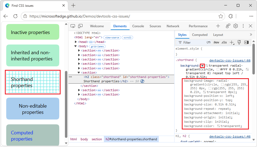Click the ellipsis inside head element
The image size is (257, 147).
[x=91, y=42]
